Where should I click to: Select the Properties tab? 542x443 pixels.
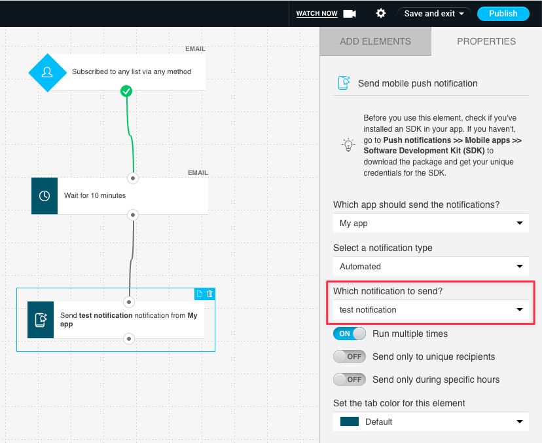click(x=486, y=41)
